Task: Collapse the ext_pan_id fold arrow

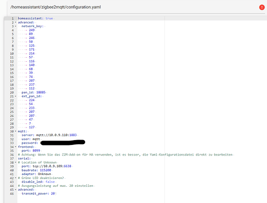Action: tap(15, 96)
